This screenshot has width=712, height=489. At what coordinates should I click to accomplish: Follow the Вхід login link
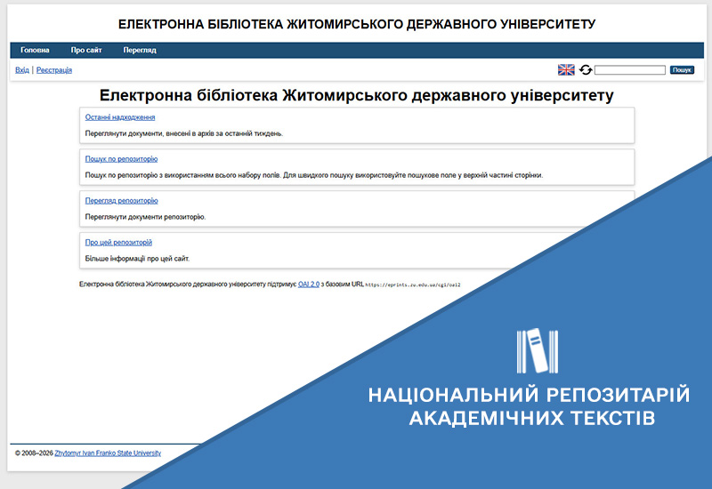(22, 70)
